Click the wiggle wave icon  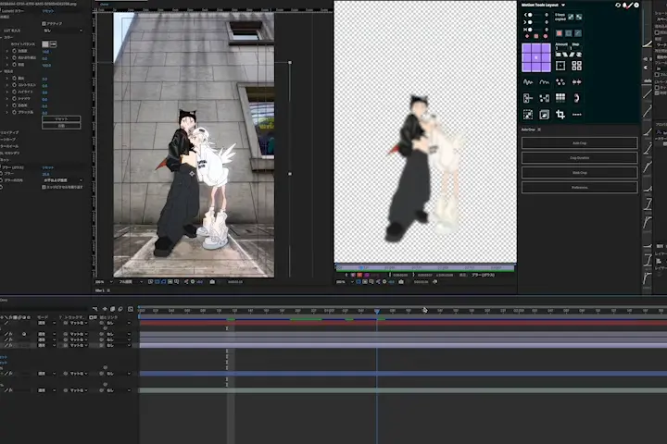click(x=528, y=82)
